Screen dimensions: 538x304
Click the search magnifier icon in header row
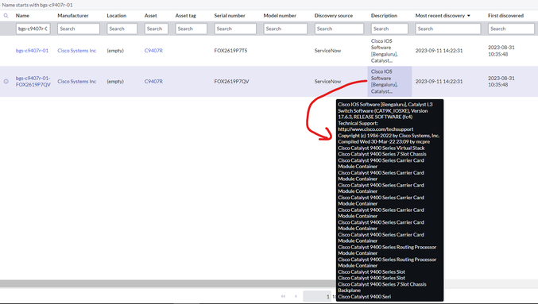coord(6,15)
